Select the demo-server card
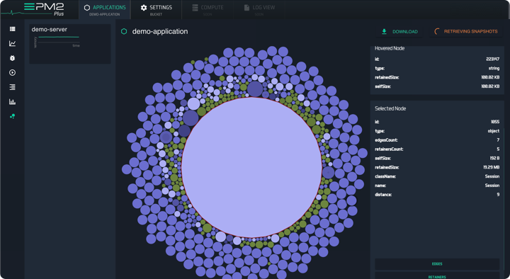Image resolution: width=510 pixels, height=279 pixels. 70,44
